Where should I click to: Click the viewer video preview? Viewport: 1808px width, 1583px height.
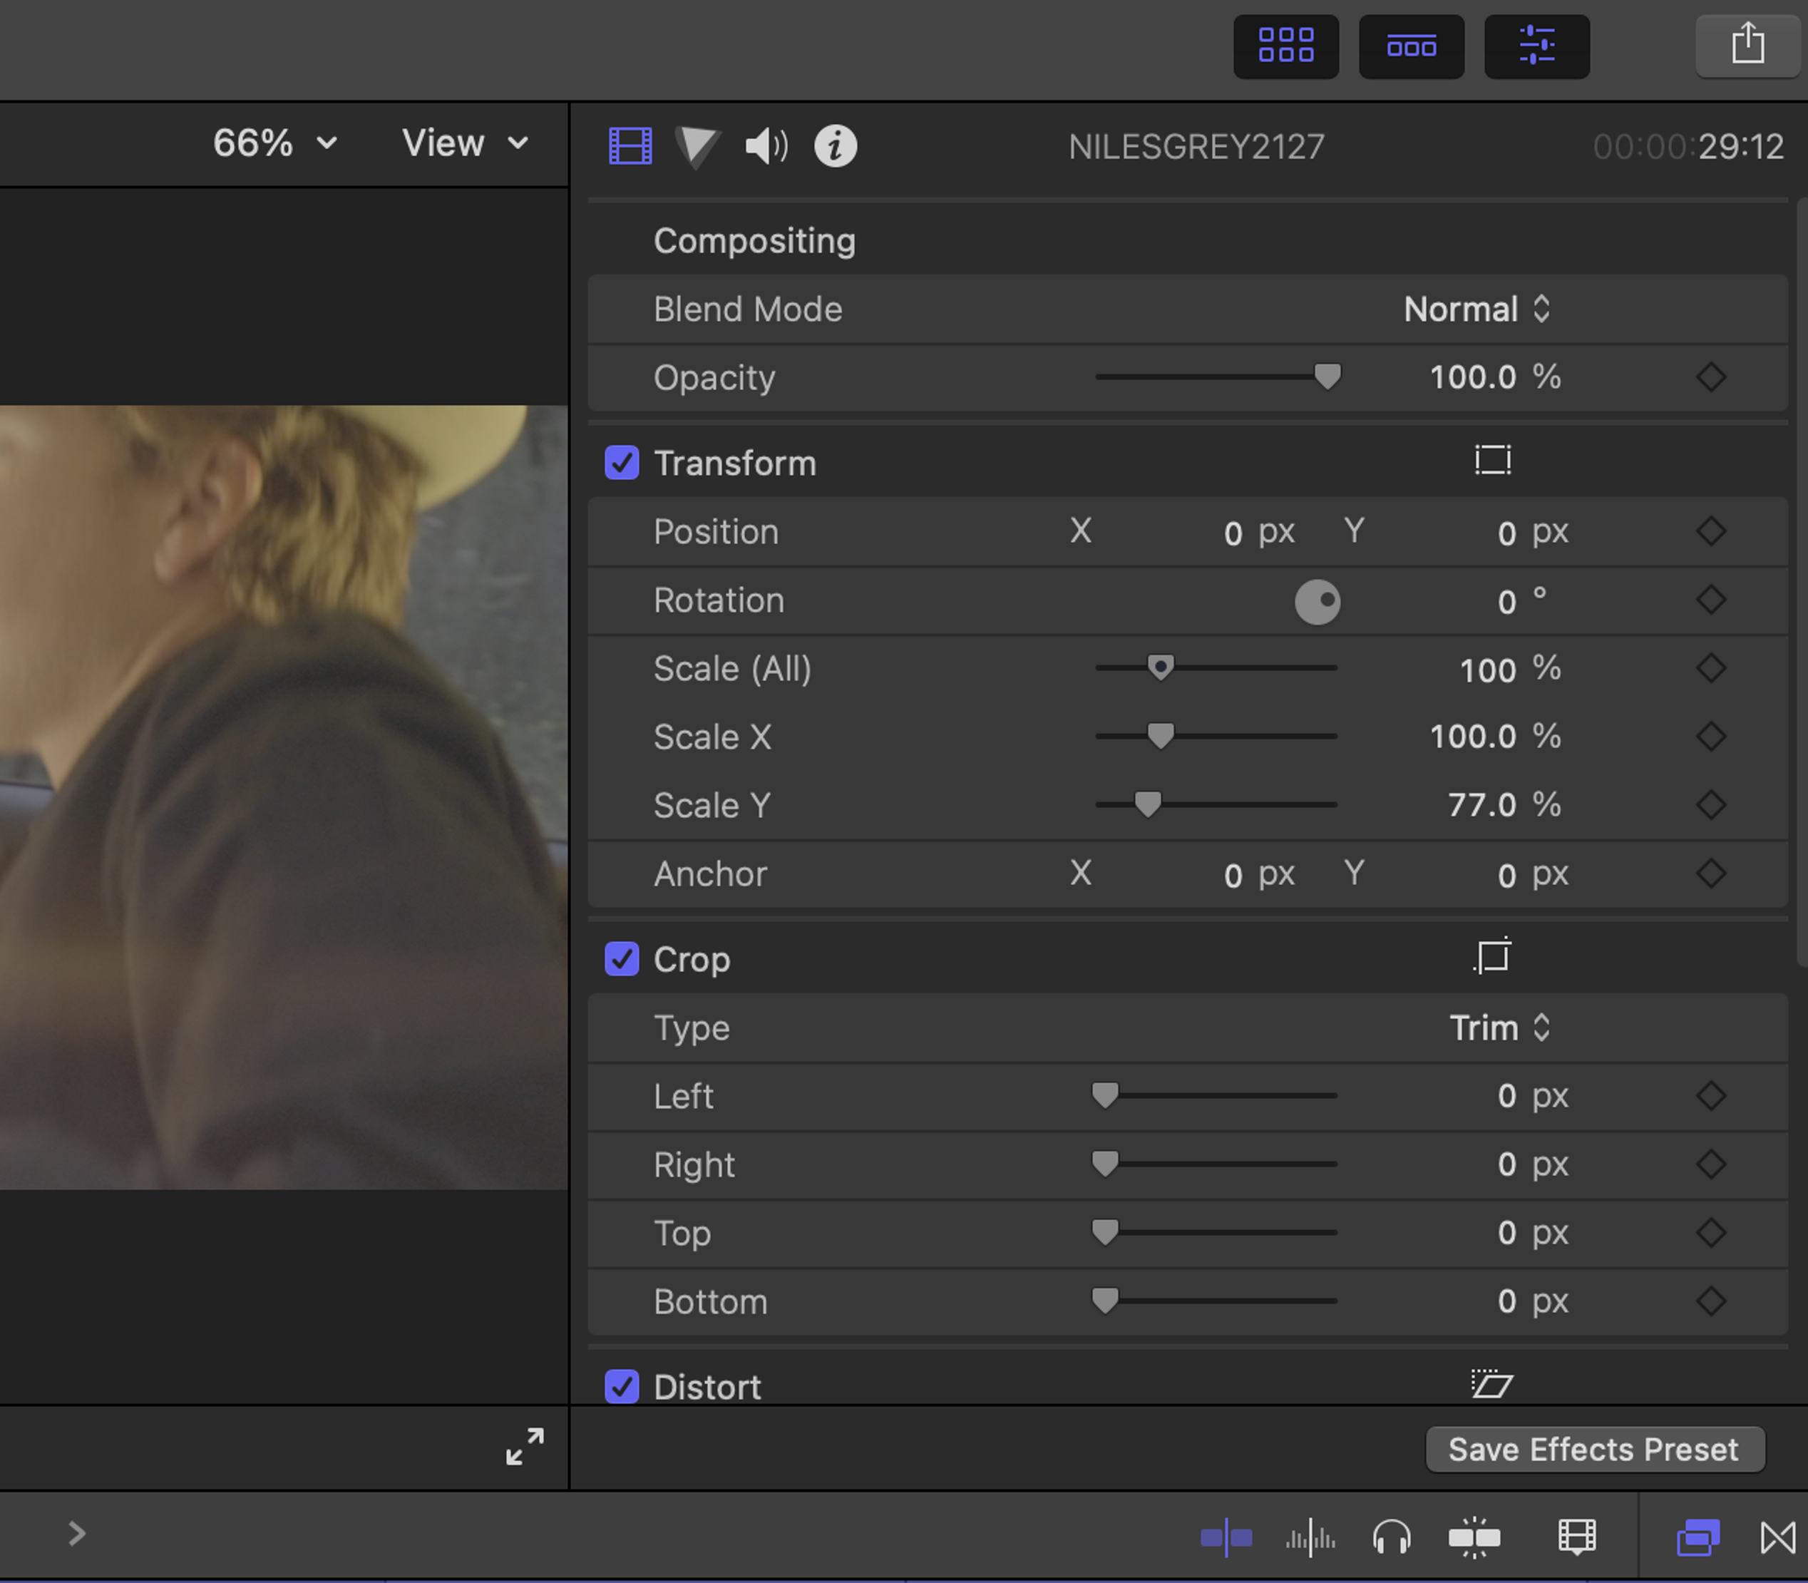284,796
